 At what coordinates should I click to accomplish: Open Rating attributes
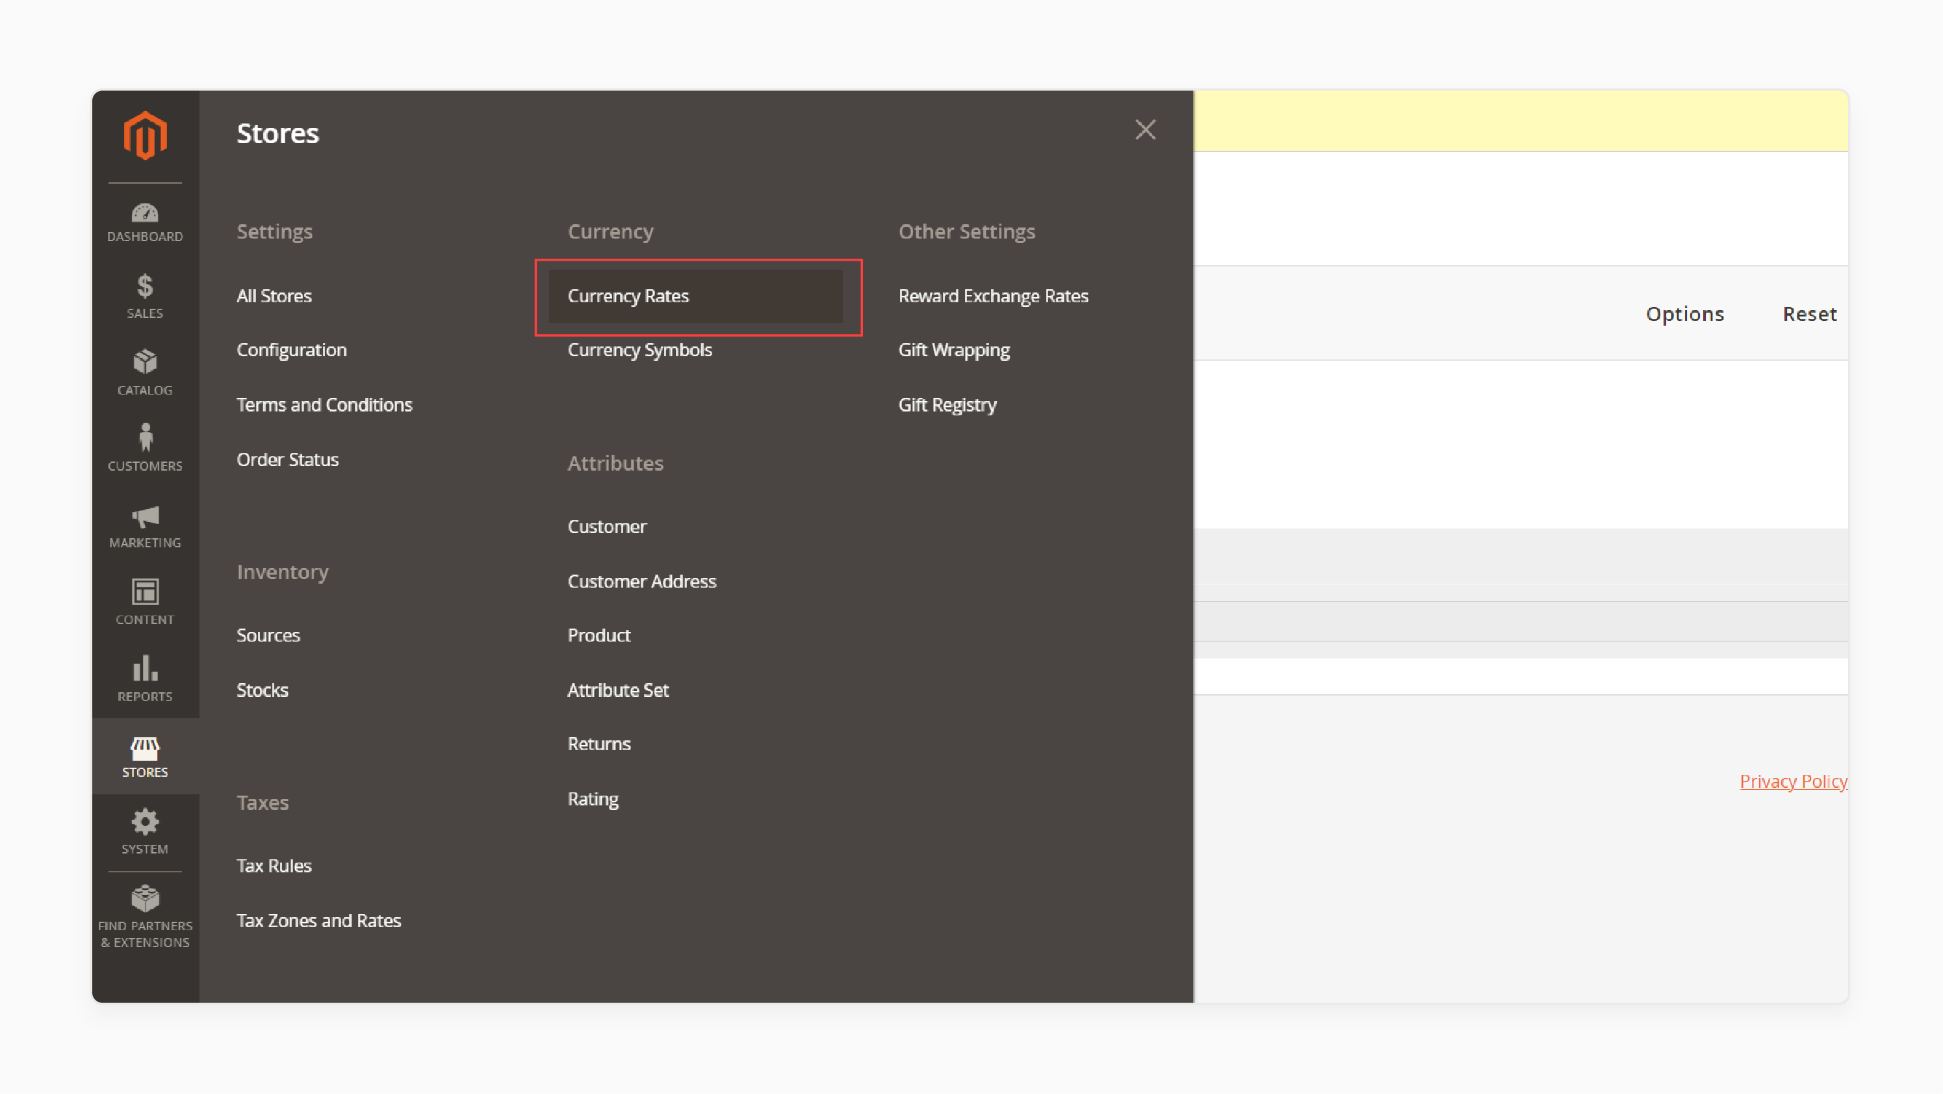pos(593,799)
